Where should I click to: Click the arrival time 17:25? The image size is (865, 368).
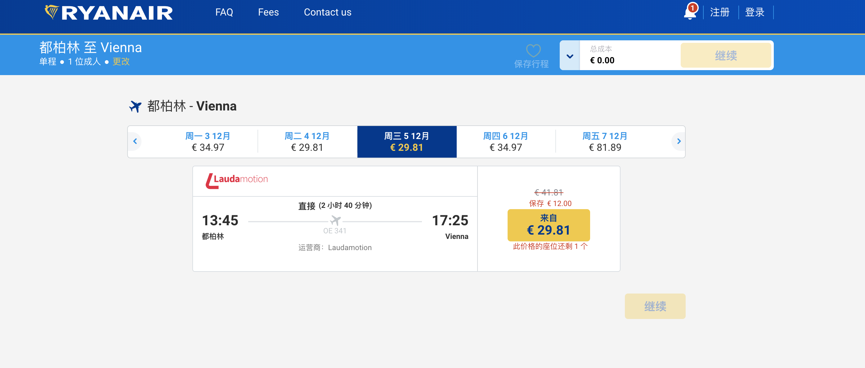coord(450,221)
